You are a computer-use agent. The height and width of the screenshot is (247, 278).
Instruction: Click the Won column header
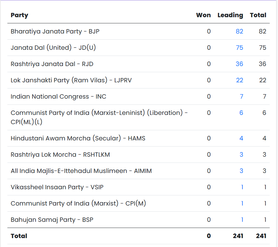point(203,15)
